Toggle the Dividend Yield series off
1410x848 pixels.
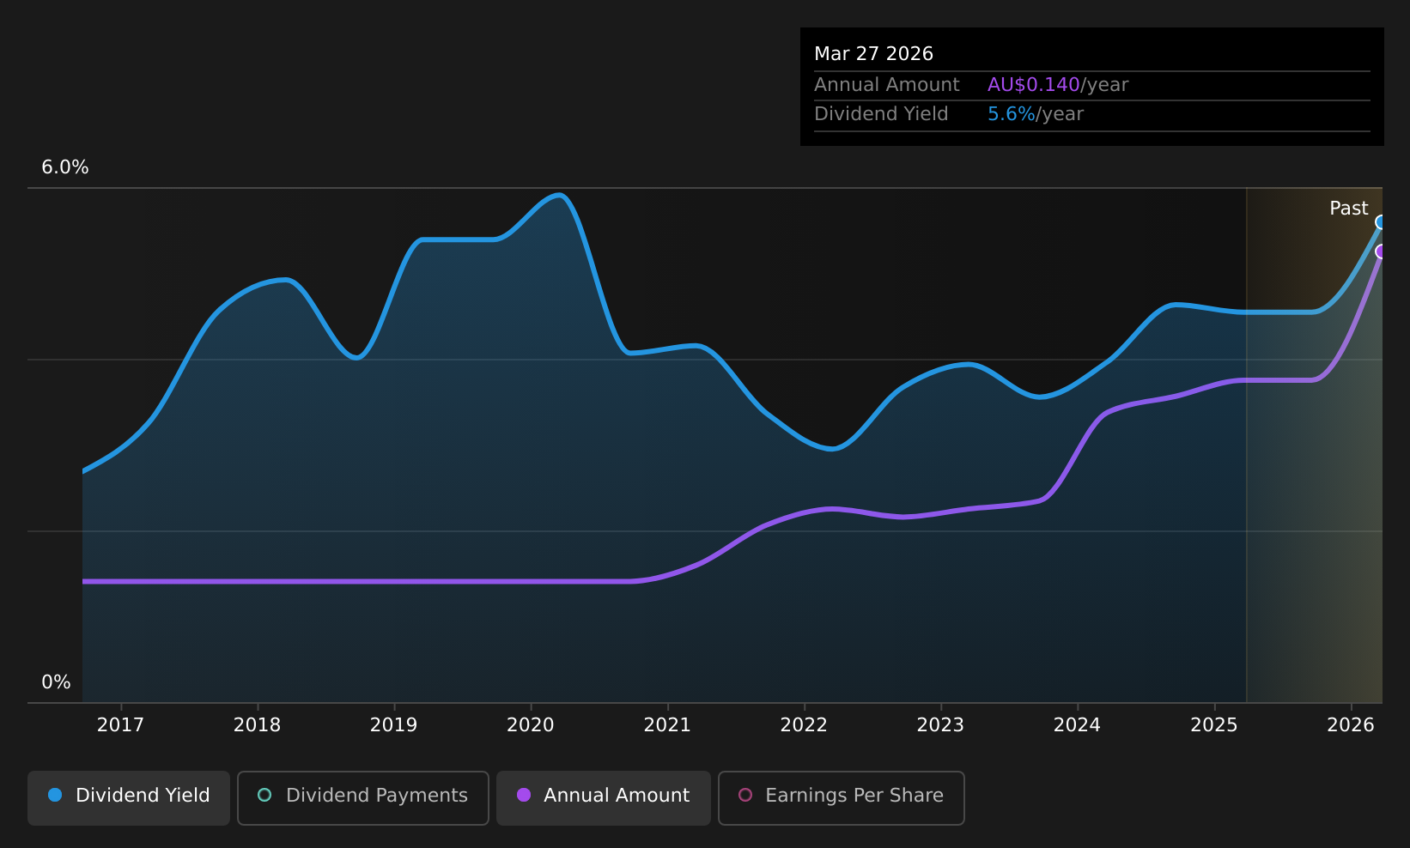pos(129,797)
